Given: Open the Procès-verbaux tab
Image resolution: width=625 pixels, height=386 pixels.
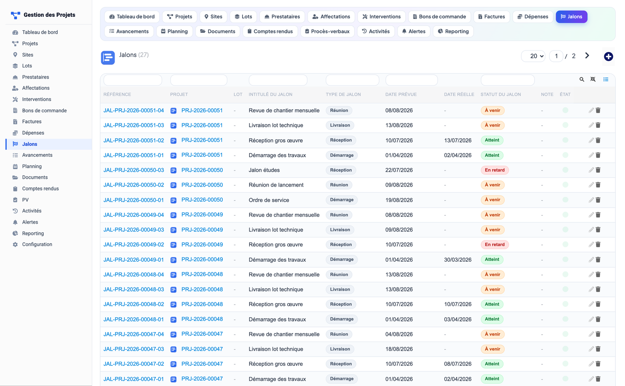Looking at the screenshot, I should click(327, 32).
